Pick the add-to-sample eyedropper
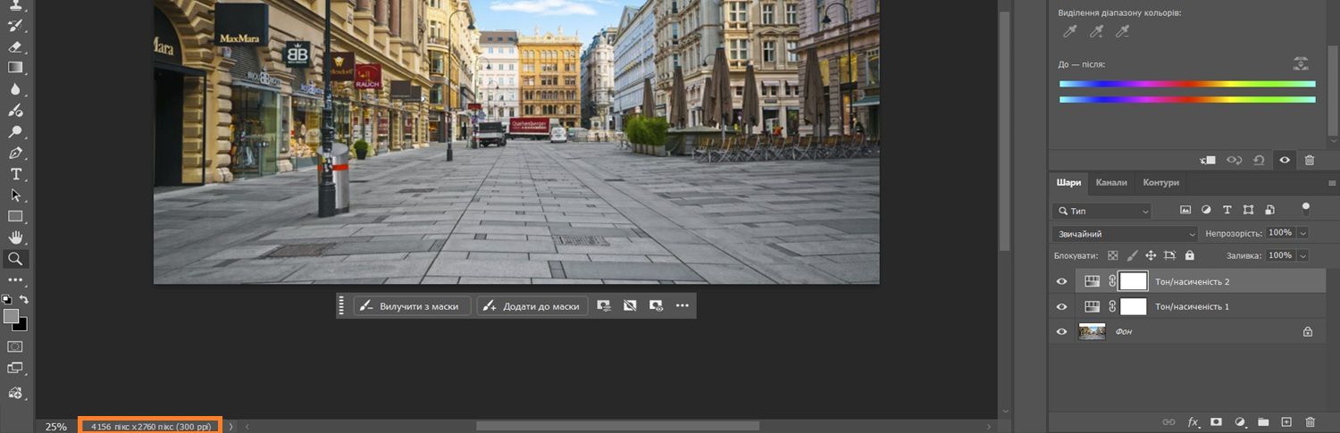Image resolution: width=1340 pixels, height=433 pixels. pos(1096,32)
